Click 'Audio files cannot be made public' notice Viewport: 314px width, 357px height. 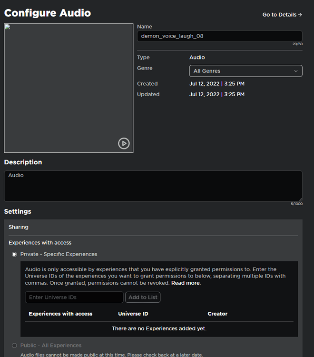[111, 355]
